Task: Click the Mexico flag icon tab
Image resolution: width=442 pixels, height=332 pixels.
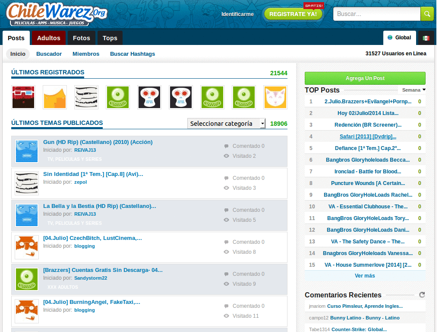Action: [426, 38]
